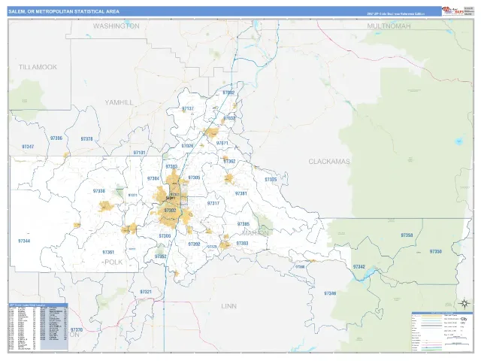
Task: Click ZIP code 97344 label
Action: coord(24,241)
